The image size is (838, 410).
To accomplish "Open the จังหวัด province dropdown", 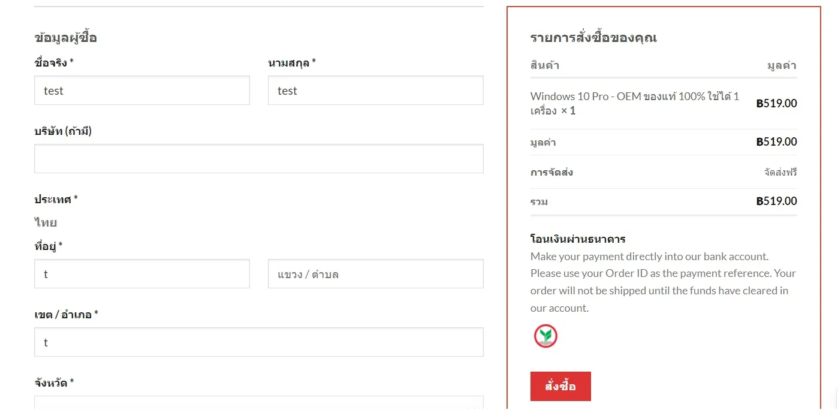I will click(259, 403).
